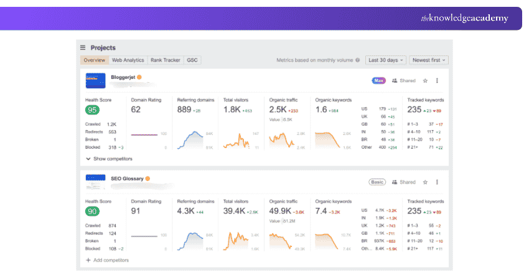Screen dimensions: 529x280
Task: Open the hamburger menu beside Projects
Action: click(x=83, y=47)
